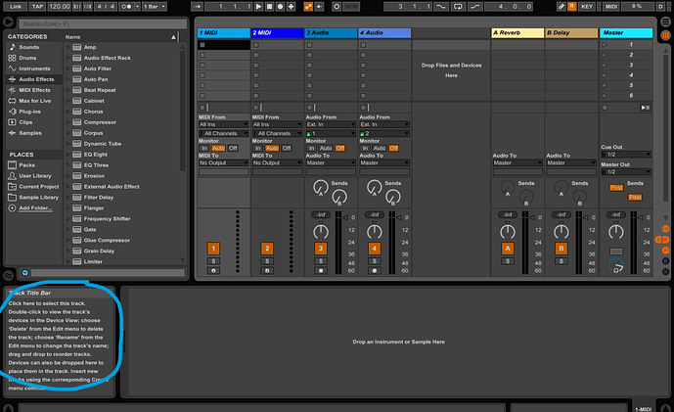Viewport: 674px width, 412px height.
Task: Collapse the browser with the triangle toggle
Action: click(8, 22)
